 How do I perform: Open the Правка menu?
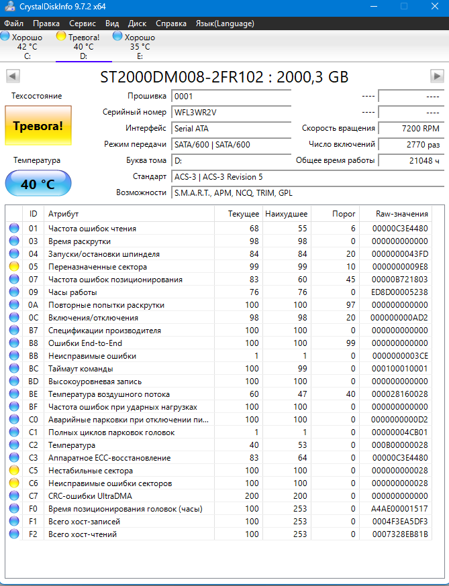click(x=46, y=23)
